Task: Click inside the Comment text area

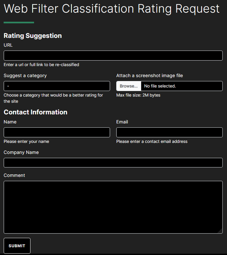Action: (113, 207)
